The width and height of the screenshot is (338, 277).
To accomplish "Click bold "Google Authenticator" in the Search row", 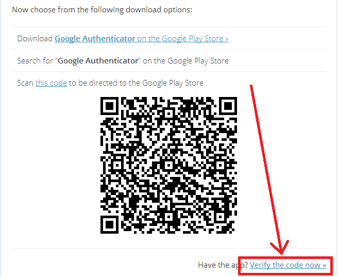I will pyautogui.click(x=98, y=61).
